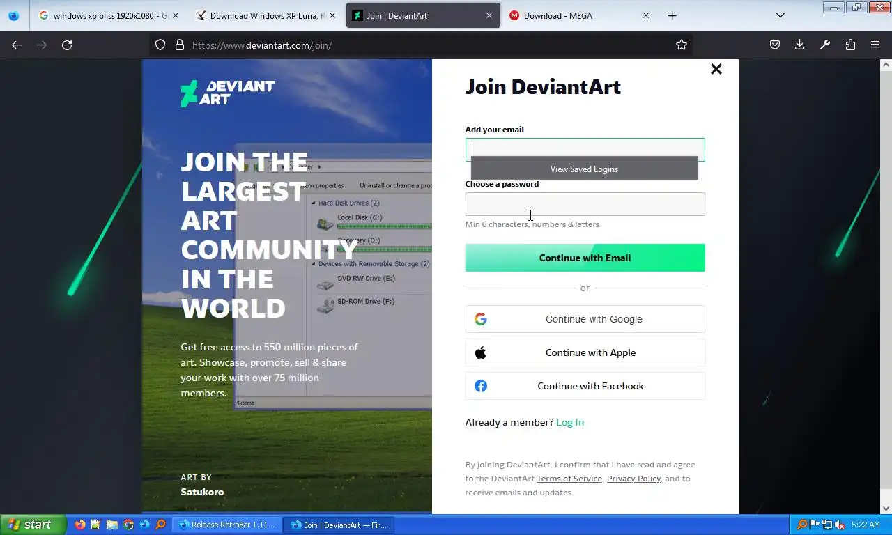The height and width of the screenshot is (535, 892).
Task: Click the Continue with Apple button
Action: tap(585, 352)
